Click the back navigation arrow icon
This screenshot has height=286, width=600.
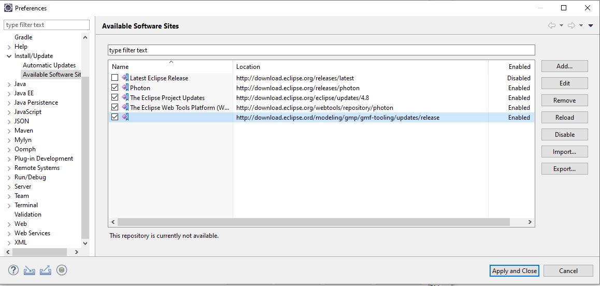pos(552,25)
